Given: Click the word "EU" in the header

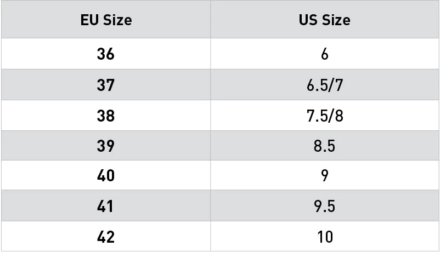Looking at the screenshot, I should (89, 20).
